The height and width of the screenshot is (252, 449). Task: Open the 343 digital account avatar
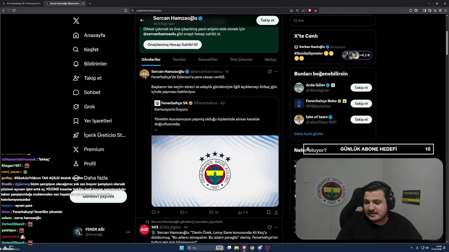[144, 230]
